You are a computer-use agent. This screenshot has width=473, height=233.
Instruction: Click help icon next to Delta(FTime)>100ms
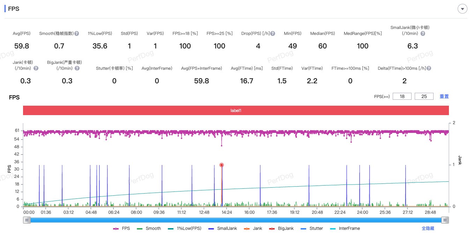pyautogui.click(x=429, y=68)
